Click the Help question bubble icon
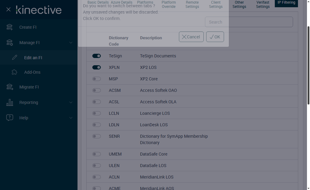This screenshot has width=310, height=190. [9, 118]
